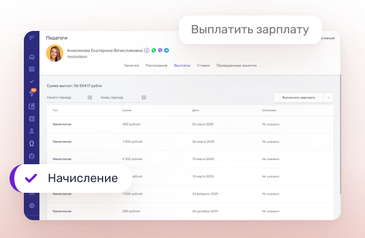Go to the home icon in sidebar

pyautogui.click(x=32, y=57)
